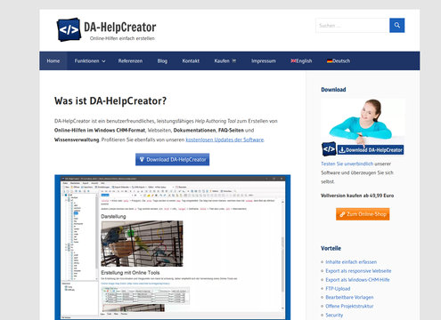Screen dimensions: 441x320
Task: Open the Inhalte einfach erfassen link
Action: [x=351, y=262]
